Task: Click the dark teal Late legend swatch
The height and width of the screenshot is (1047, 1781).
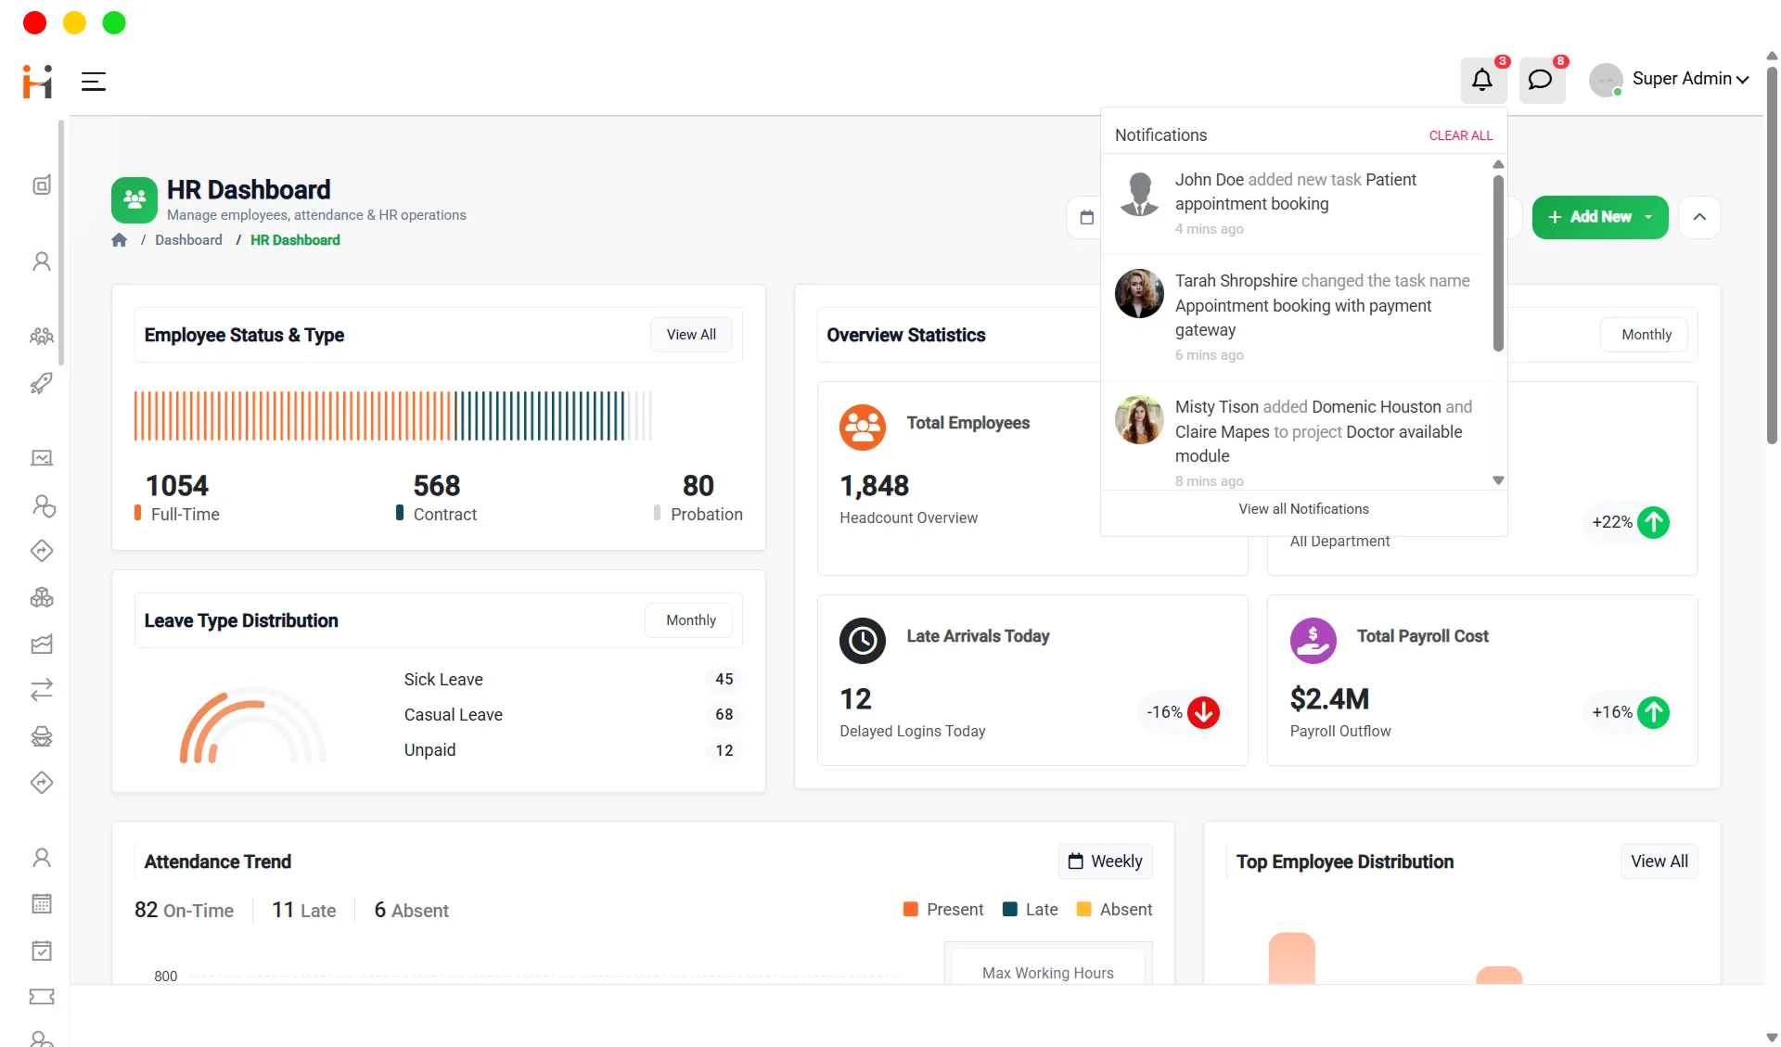Action: coord(1010,910)
